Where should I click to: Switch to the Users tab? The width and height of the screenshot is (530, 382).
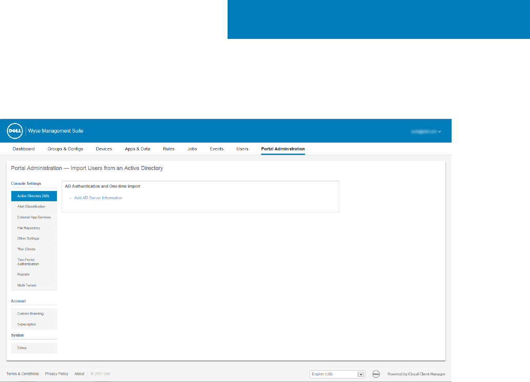coord(242,149)
